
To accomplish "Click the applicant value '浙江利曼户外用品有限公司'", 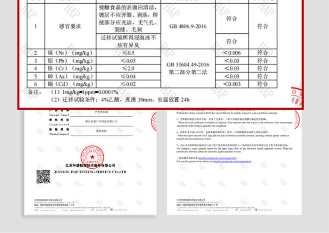I will (x=101, y=121).
